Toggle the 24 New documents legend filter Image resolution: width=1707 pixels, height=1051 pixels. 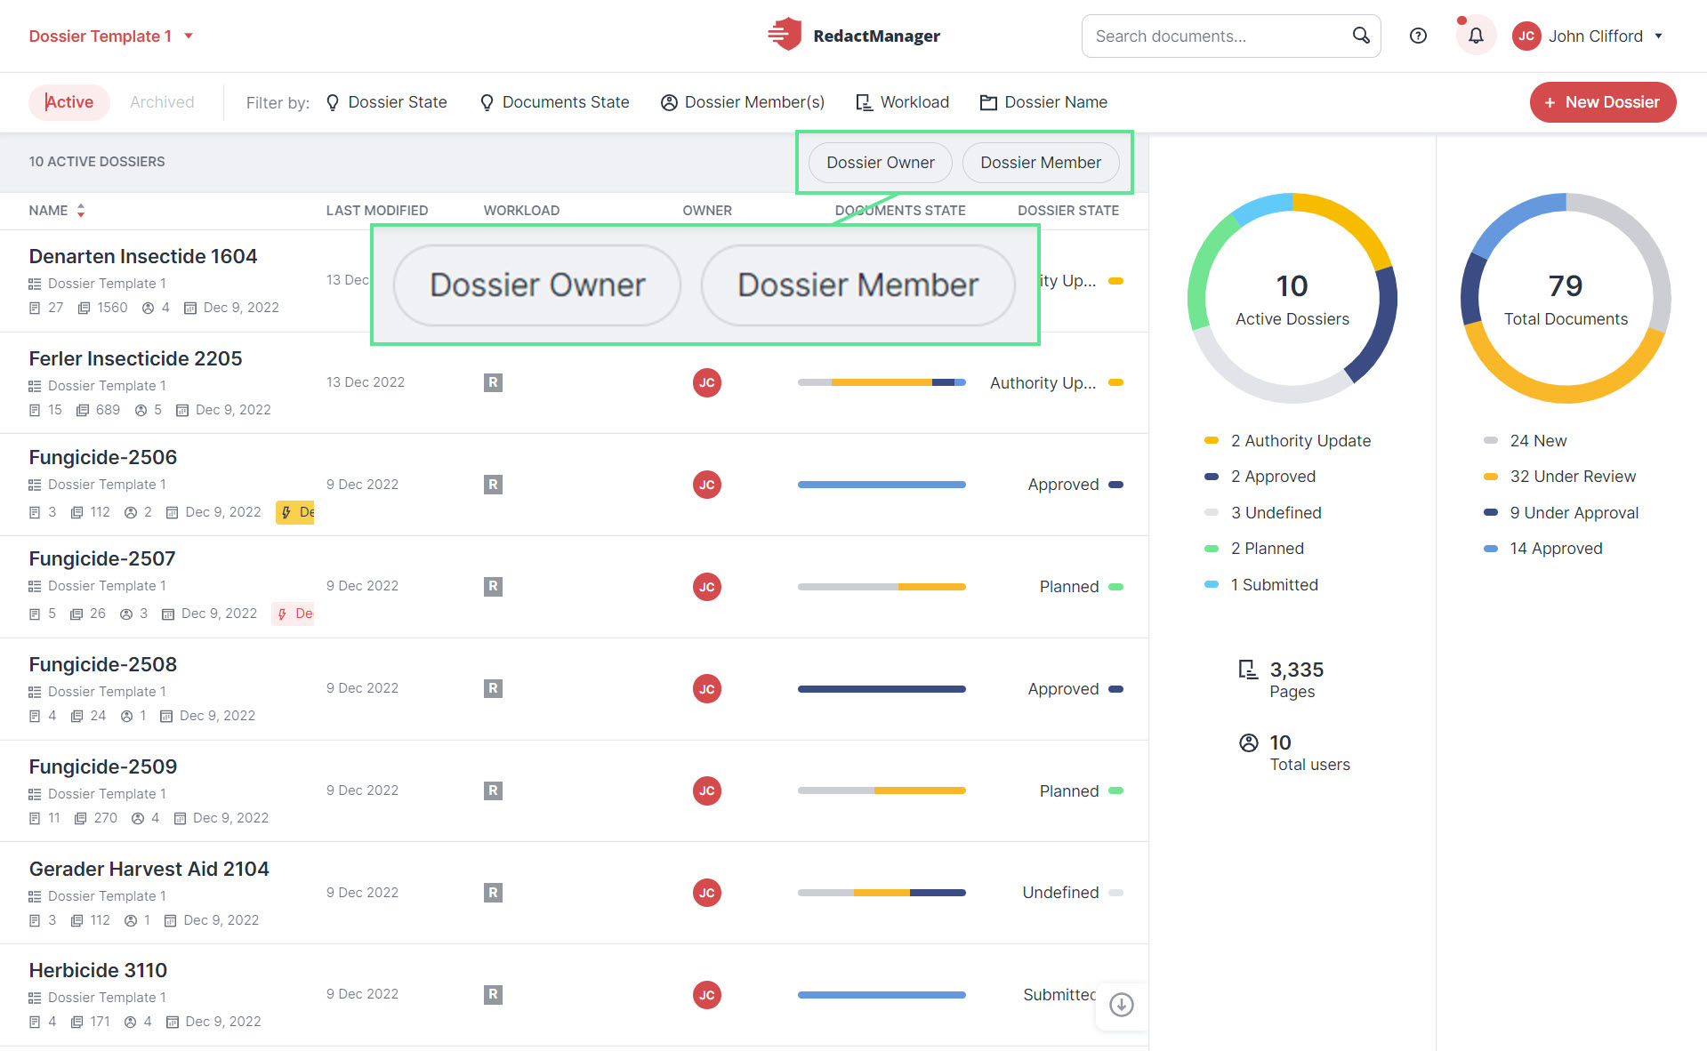(1525, 440)
